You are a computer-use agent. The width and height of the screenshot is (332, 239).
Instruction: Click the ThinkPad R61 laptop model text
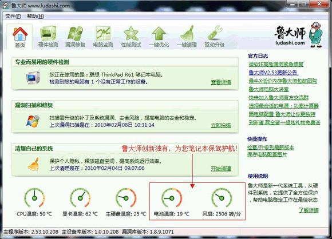click(117, 75)
